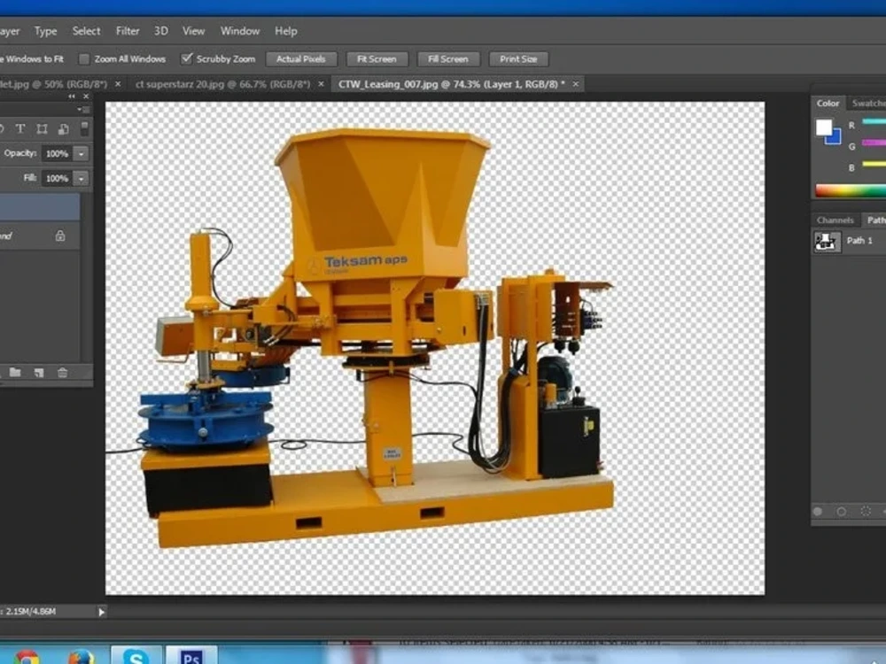886x664 pixels.
Task: Open the 3D menu
Action: 161,31
